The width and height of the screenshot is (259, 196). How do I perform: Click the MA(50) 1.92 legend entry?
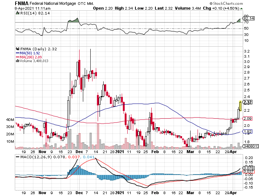(x=28, y=53)
